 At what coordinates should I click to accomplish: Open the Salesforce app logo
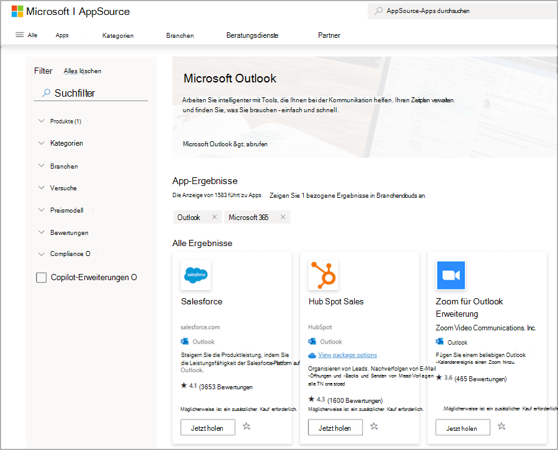196,275
